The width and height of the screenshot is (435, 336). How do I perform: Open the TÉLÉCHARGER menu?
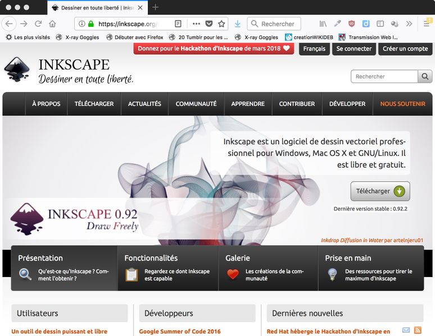click(94, 104)
